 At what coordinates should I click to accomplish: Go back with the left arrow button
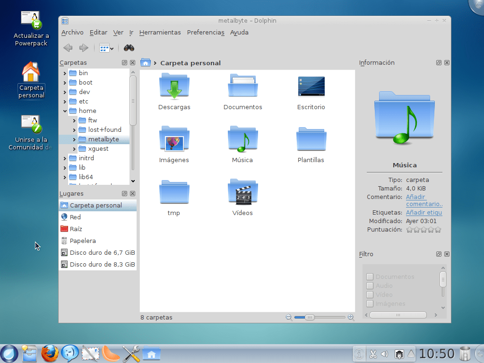tap(68, 48)
